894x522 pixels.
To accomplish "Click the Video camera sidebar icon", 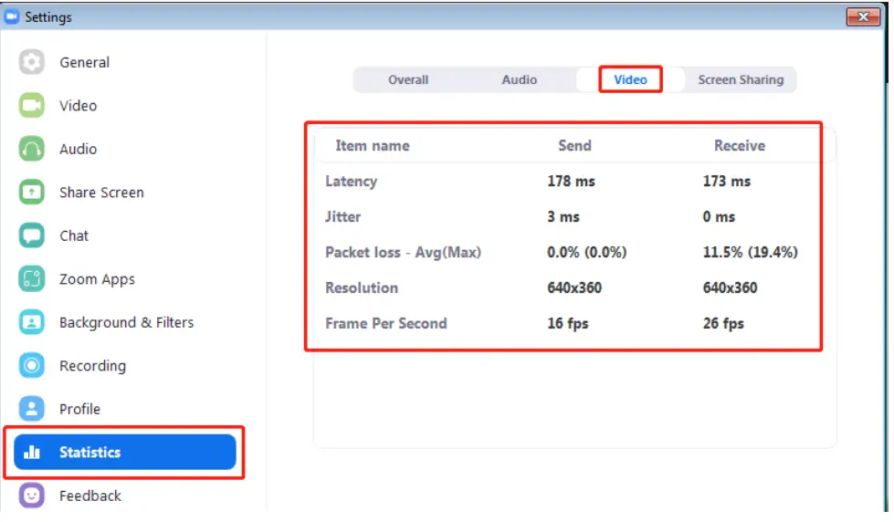I will click(x=31, y=106).
